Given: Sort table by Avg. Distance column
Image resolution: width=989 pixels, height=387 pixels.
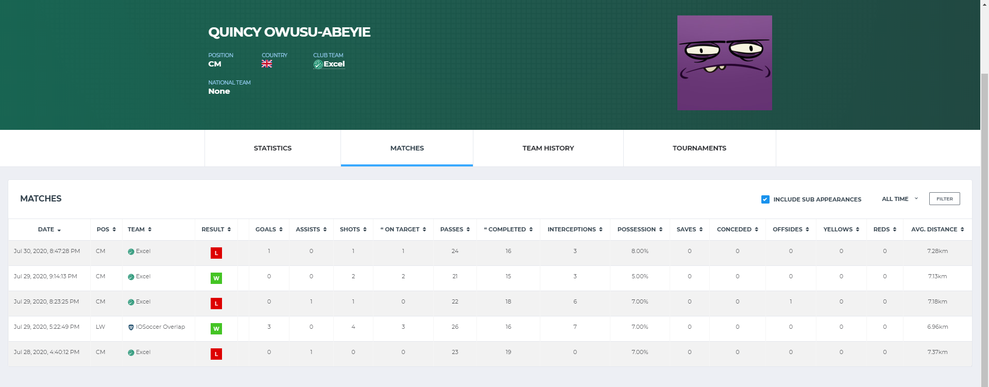Looking at the screenshot, I should coord(937,229).
